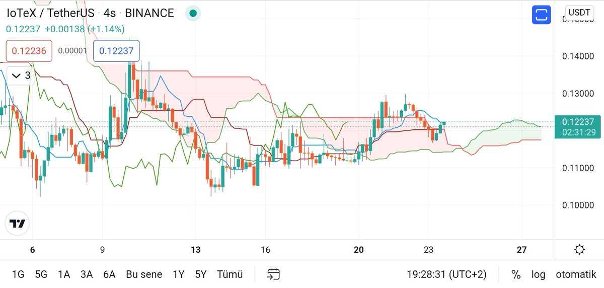Select the 5G time range
Screen dimensions: 604x288
(41, 274)
